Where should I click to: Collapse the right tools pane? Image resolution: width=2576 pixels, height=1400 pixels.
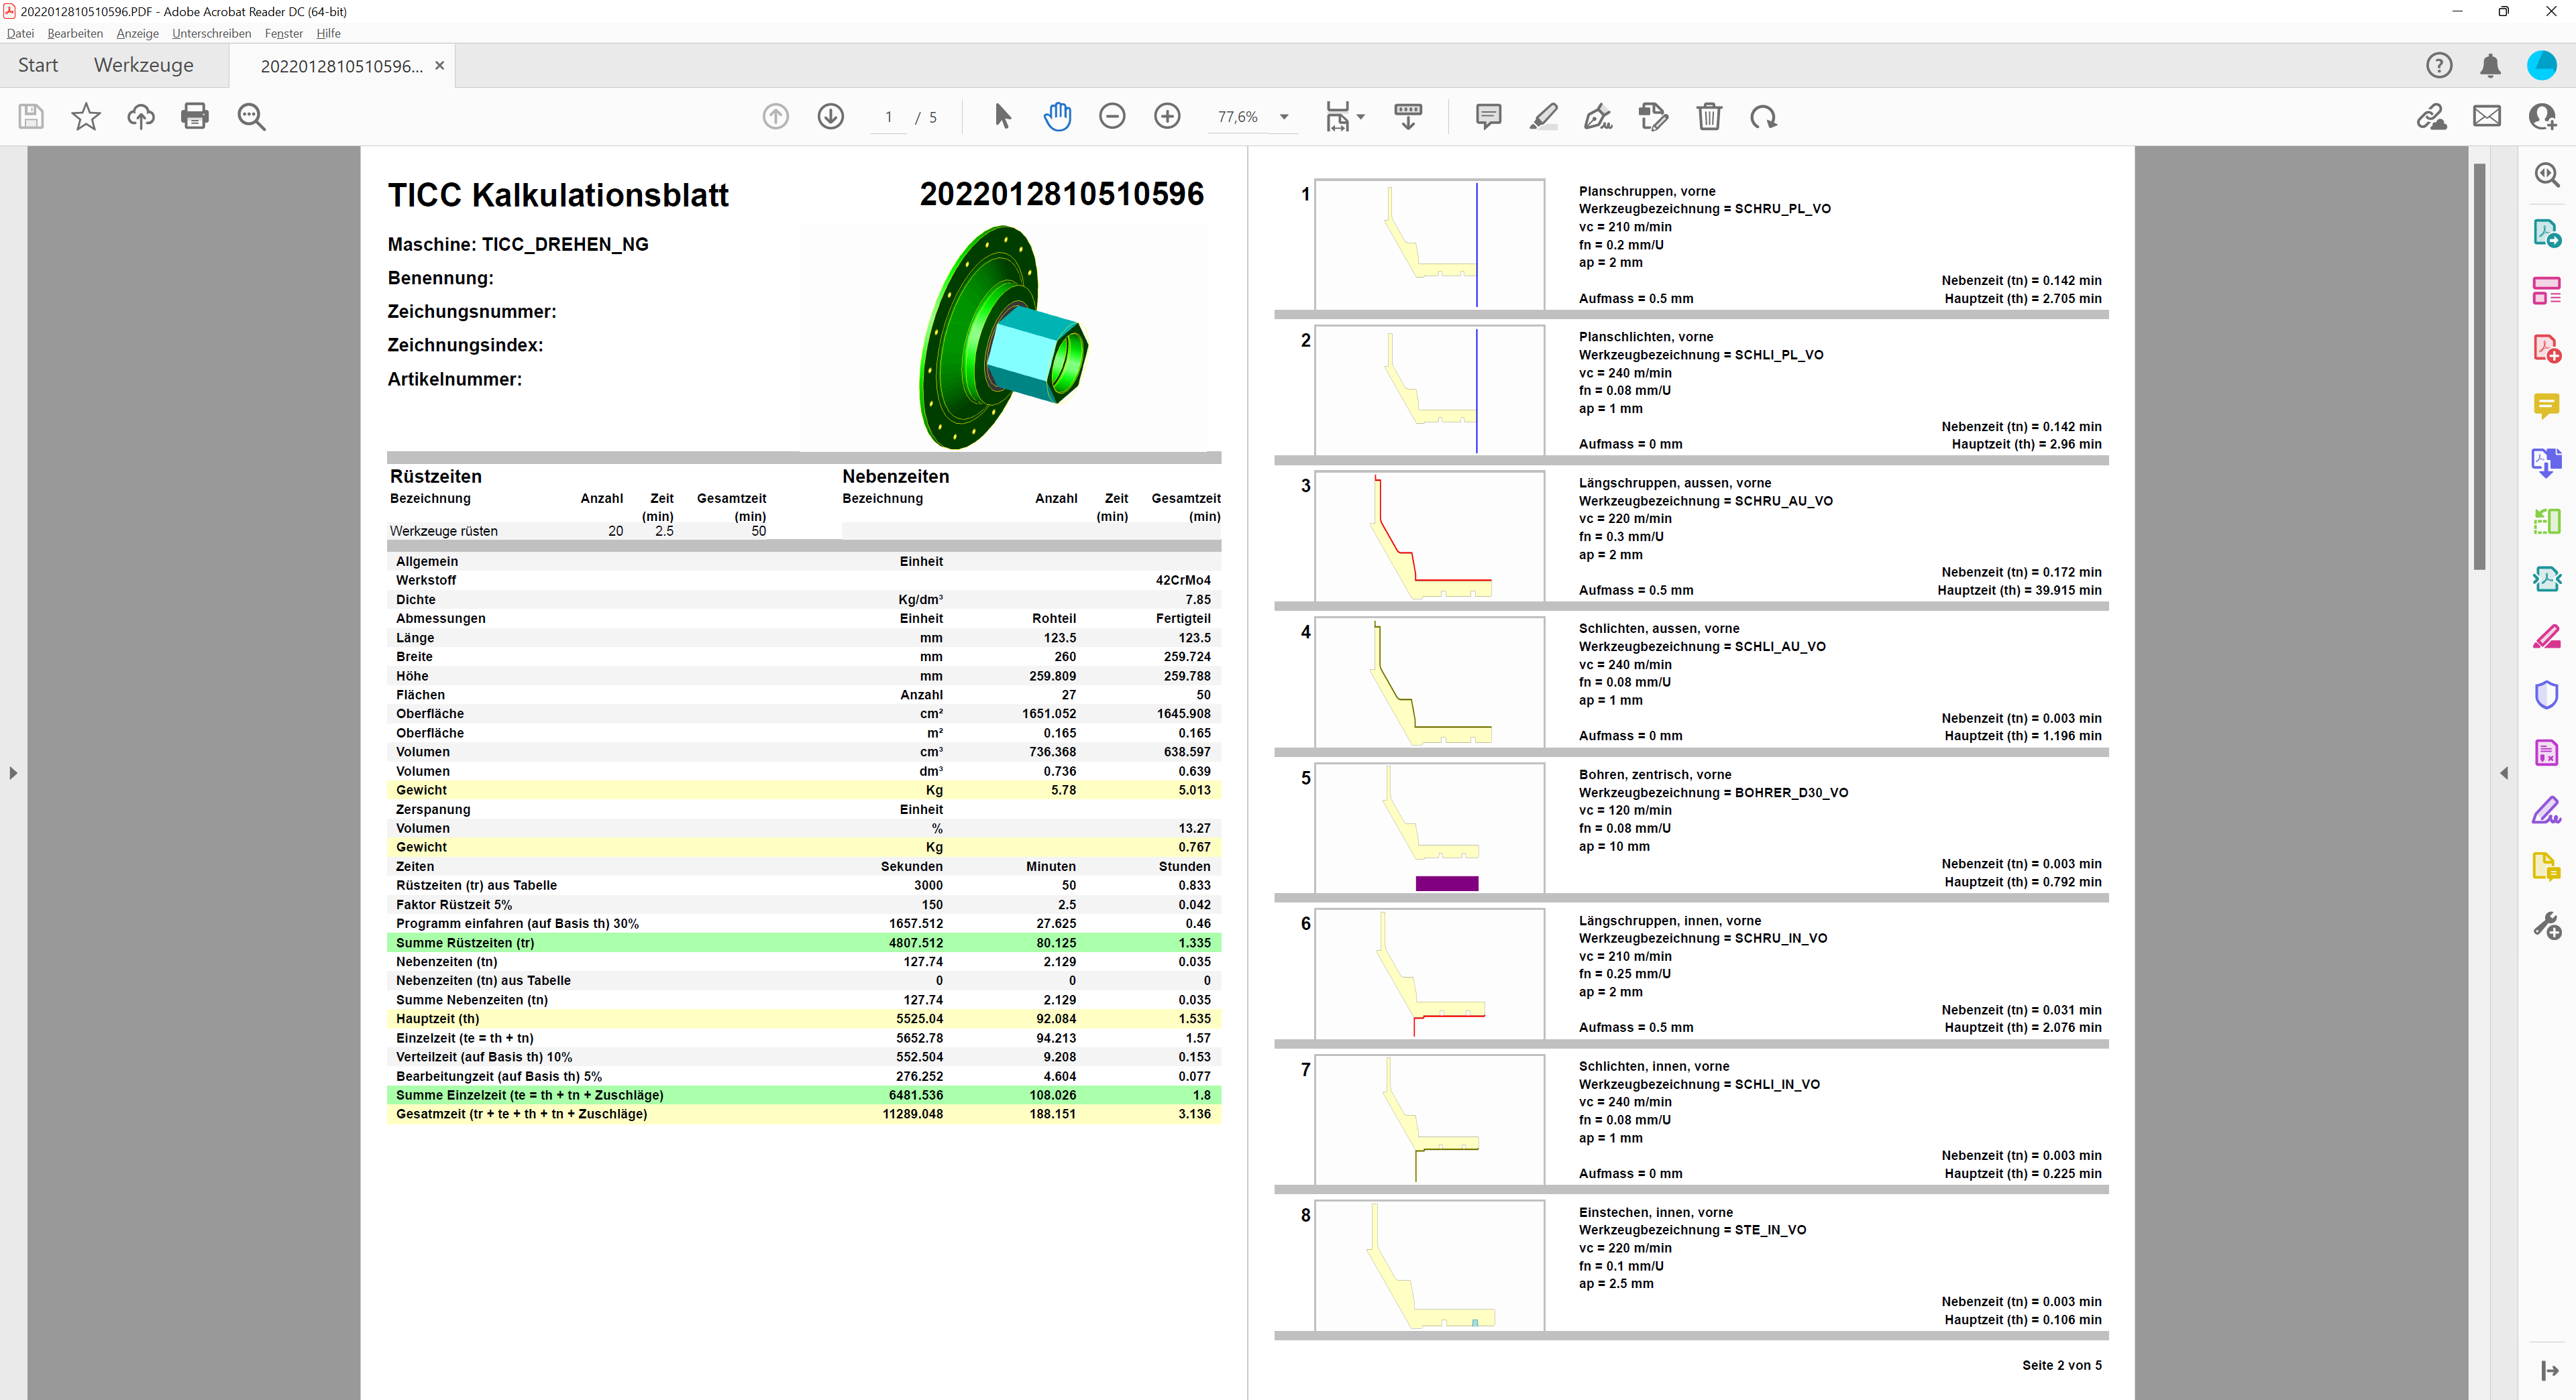[2504, 772]
